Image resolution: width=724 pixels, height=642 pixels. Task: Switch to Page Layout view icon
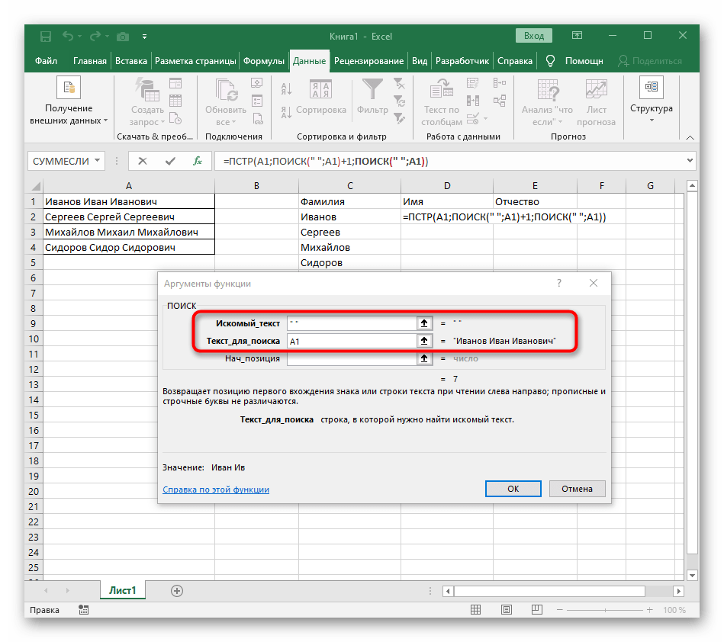506,610
